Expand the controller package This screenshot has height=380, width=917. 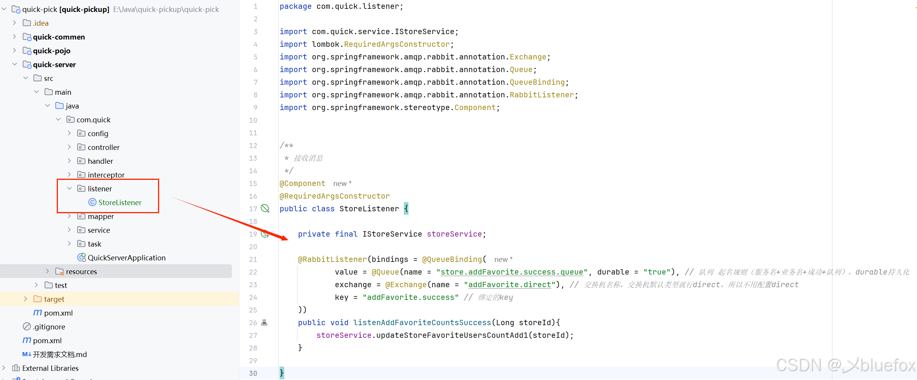pos(69,147)
